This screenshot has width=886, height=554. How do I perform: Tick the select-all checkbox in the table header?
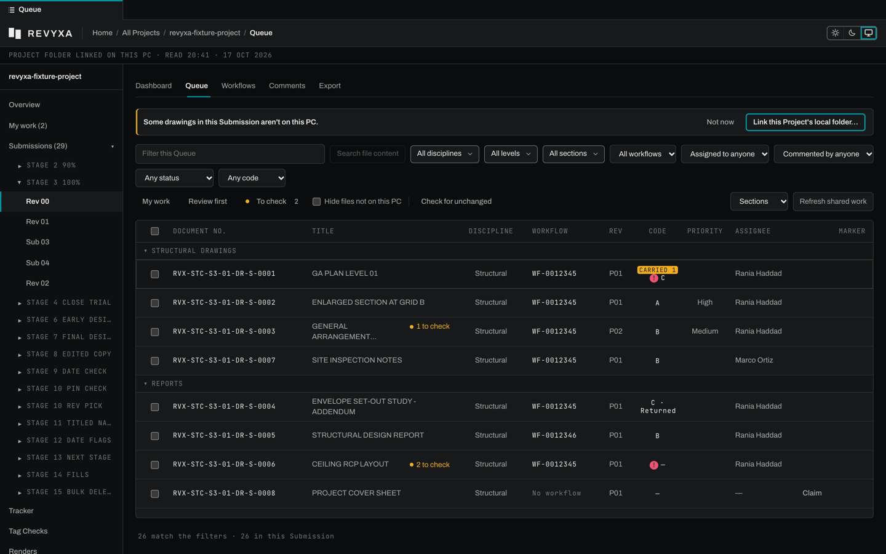[x=154, y=231]
